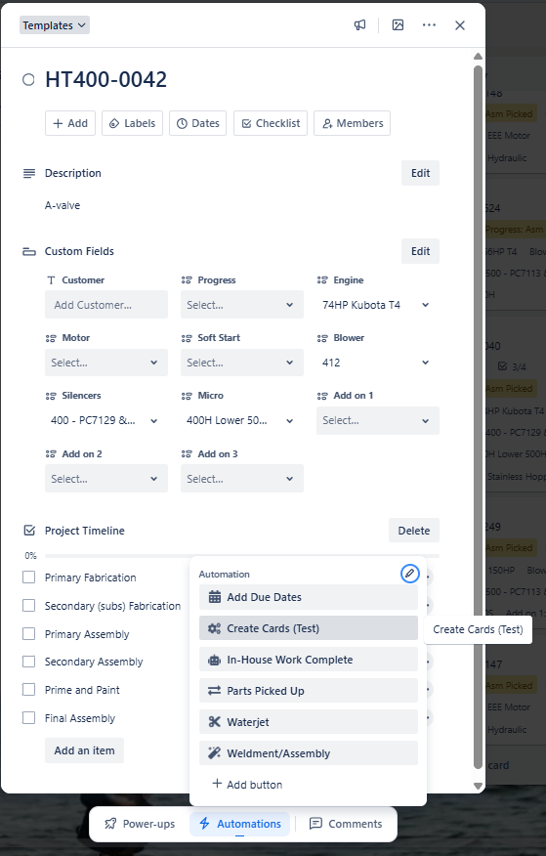Click the Add Customer text field
The width and height of the screenshot is (546, 856).
tap(106, 305)
